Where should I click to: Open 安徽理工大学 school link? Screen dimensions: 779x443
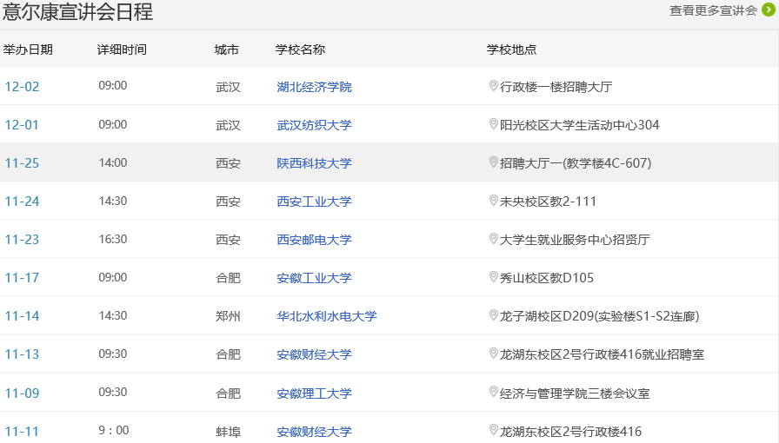[314, 393]
